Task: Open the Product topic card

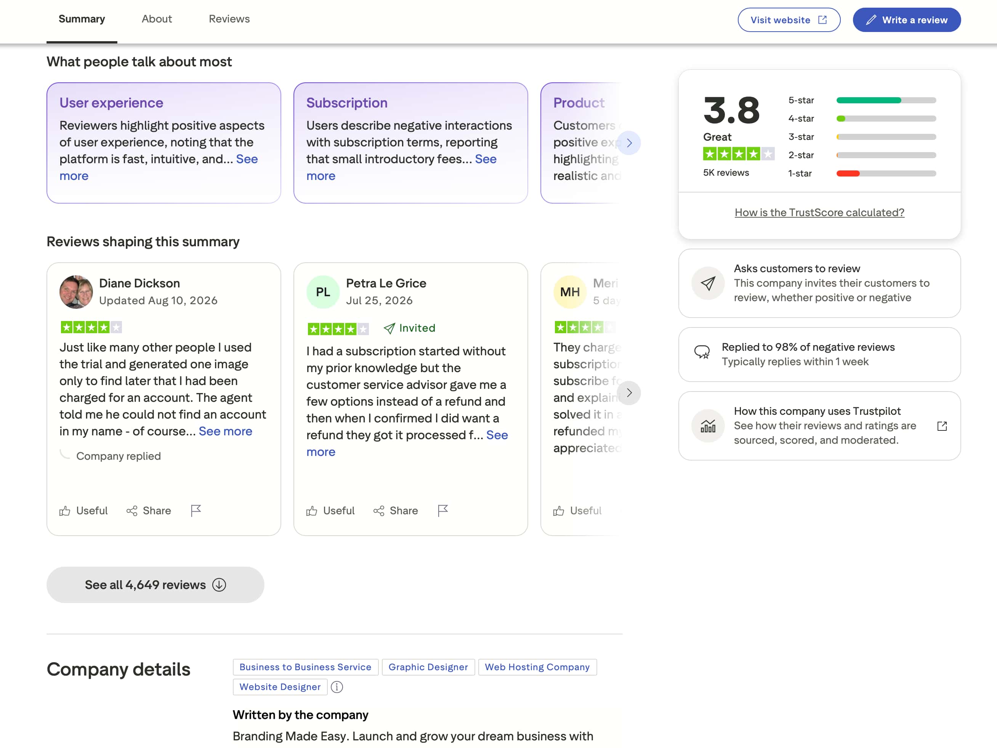Action: [x=582, y=143]
